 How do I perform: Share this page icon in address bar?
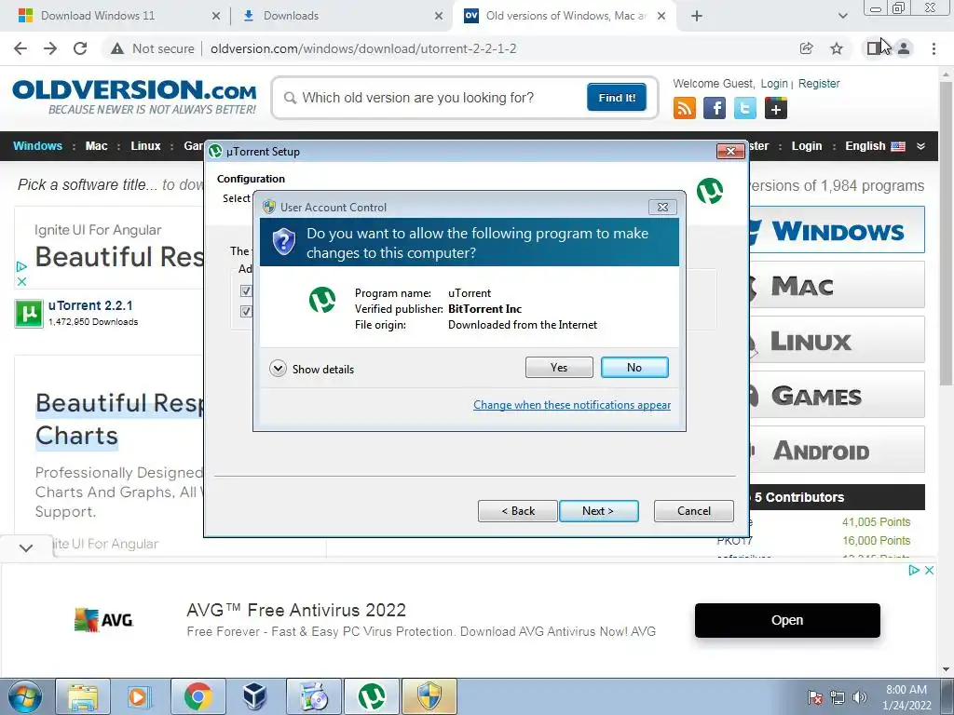tap(806, 48)
